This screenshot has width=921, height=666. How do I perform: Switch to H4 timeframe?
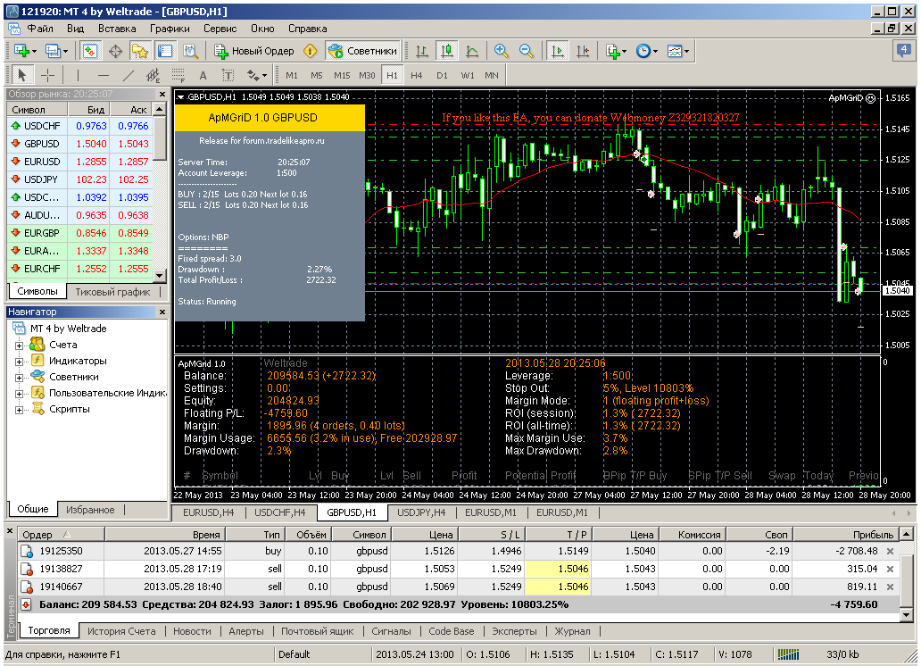(417, 75)
